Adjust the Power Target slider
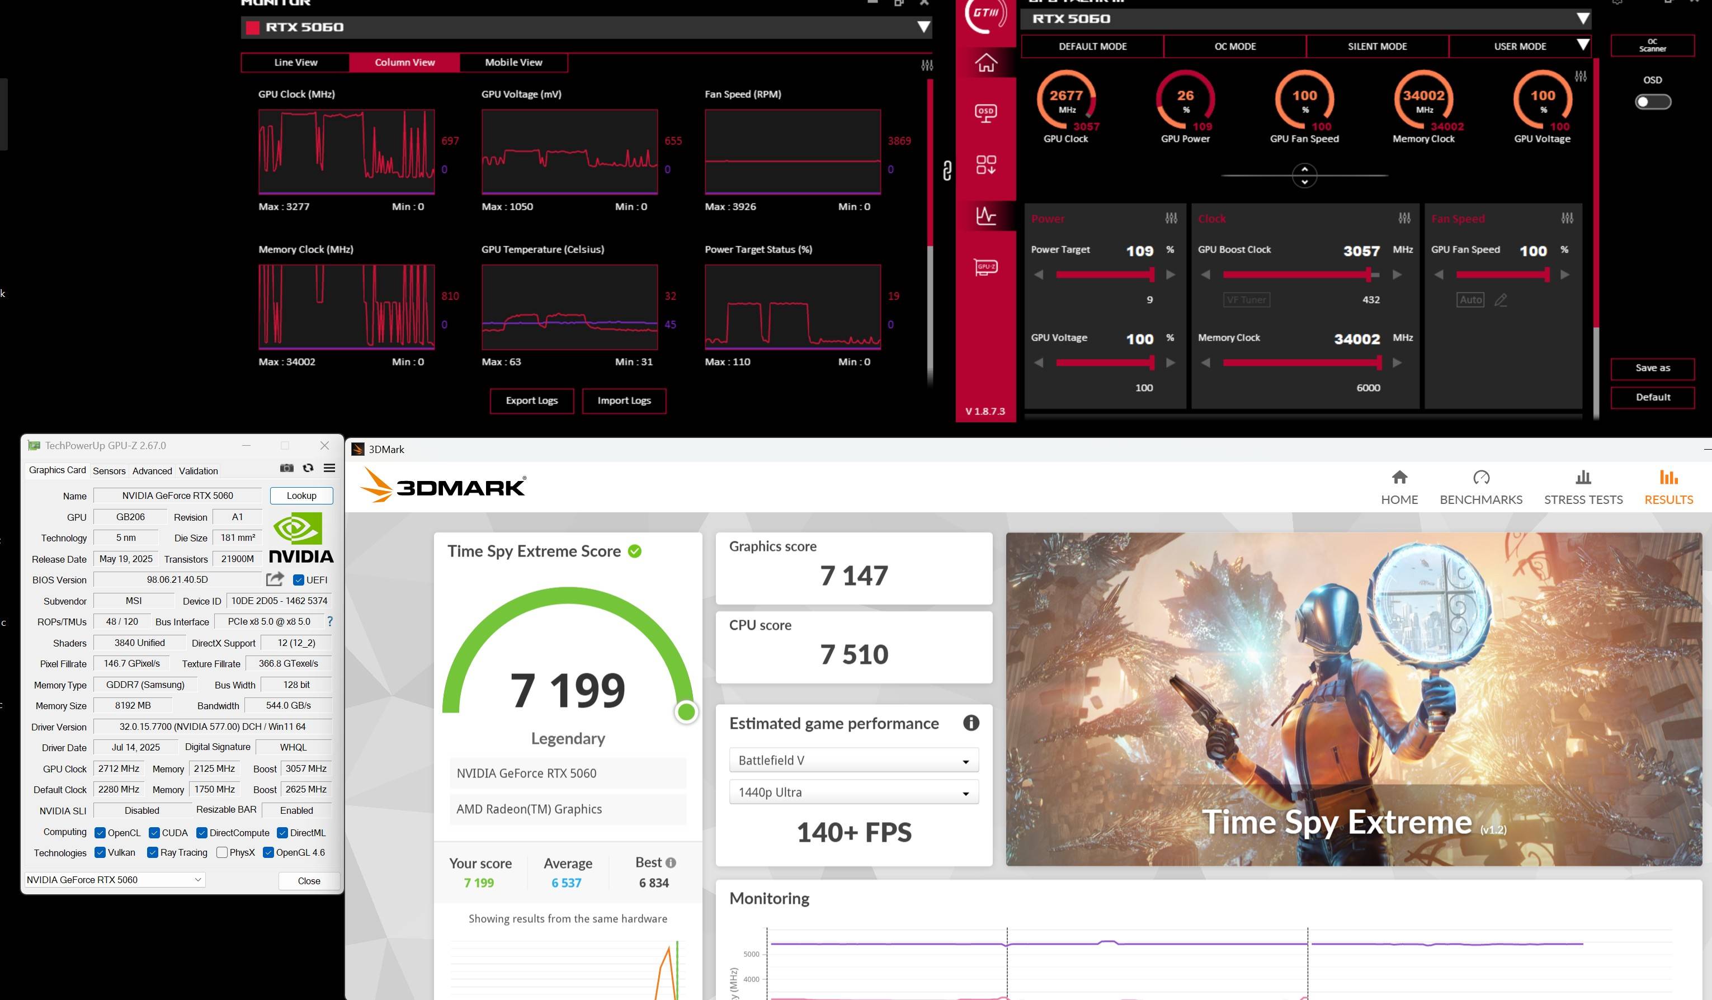The height and width of the screenshot is (1000, 1712). click(1105, 275)
